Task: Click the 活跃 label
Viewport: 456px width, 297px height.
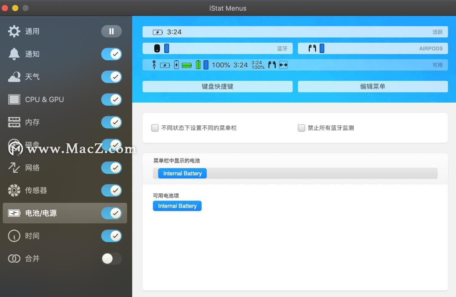Action: pyautogui.click(x=437, y=32)
